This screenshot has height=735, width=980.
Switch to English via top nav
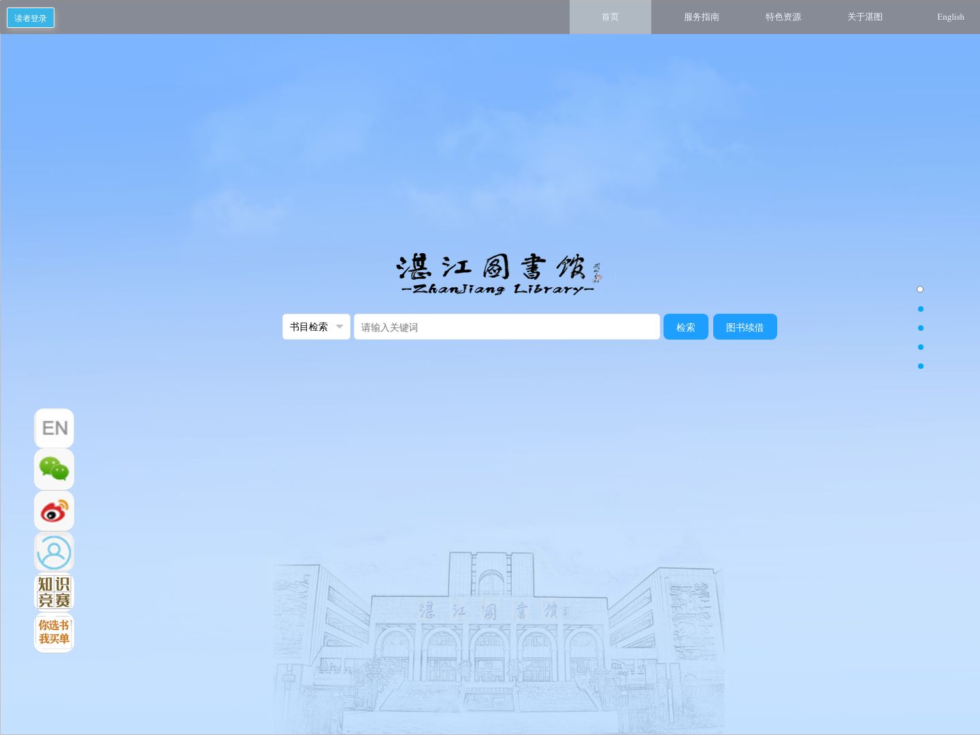pos(951,17)
